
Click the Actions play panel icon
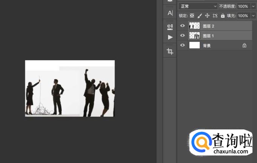(x=170, y=37)
